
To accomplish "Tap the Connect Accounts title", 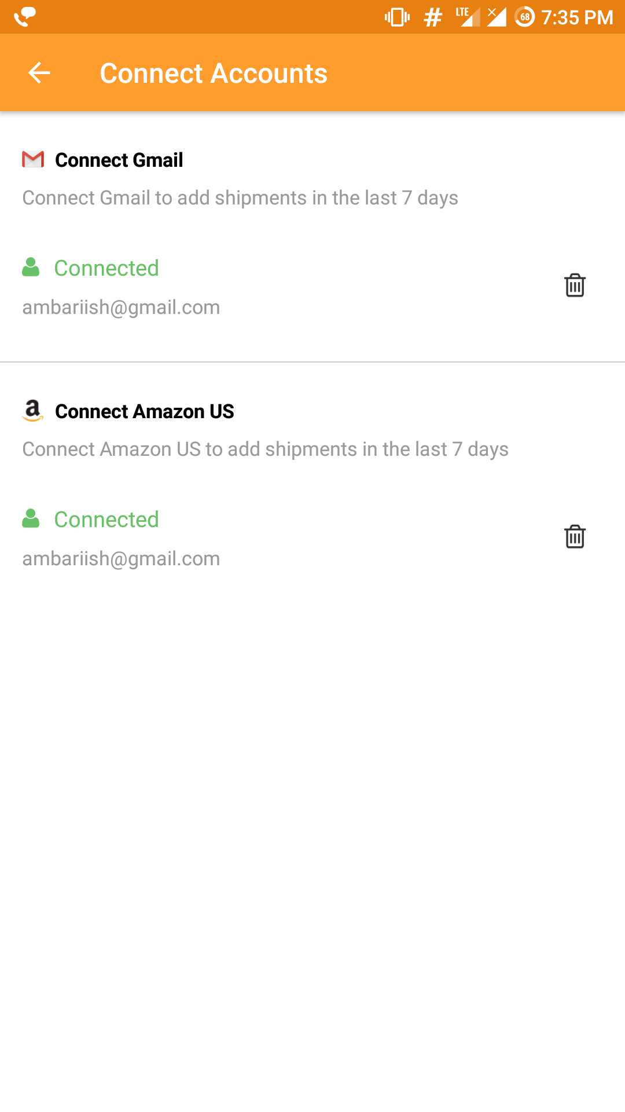I will tap(214, 74).
